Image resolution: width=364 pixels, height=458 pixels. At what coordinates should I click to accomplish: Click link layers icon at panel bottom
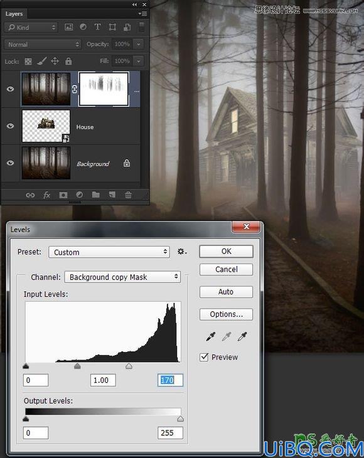pos(30,195)
